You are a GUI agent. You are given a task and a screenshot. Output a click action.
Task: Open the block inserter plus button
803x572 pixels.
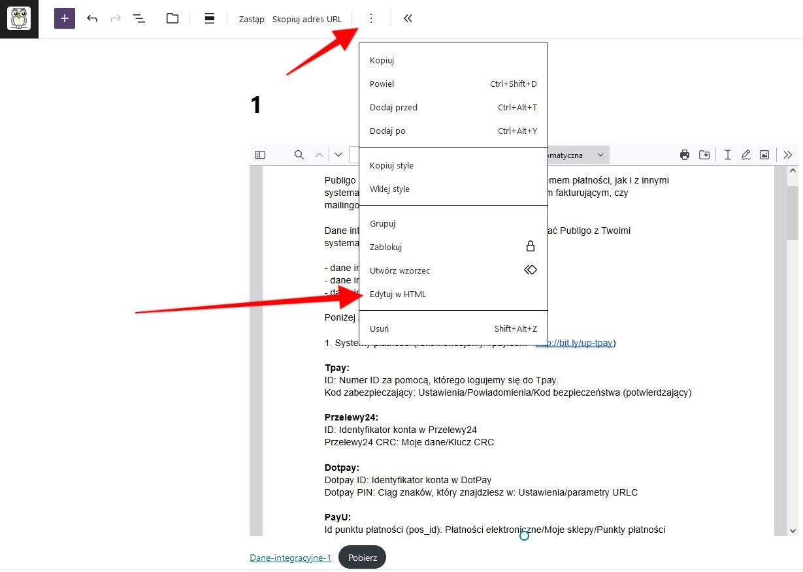tap(65, 18)
